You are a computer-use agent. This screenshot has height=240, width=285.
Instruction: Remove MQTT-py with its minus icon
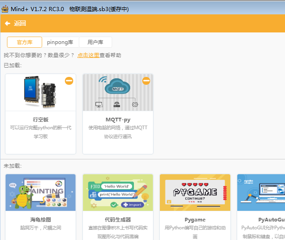tap(146, 81)
